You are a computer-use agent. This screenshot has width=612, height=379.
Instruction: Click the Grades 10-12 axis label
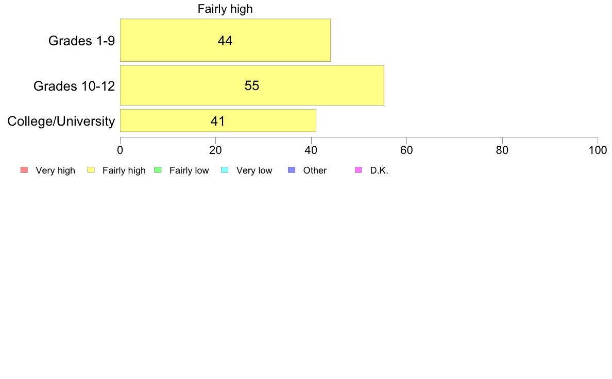tap(74, 86)
